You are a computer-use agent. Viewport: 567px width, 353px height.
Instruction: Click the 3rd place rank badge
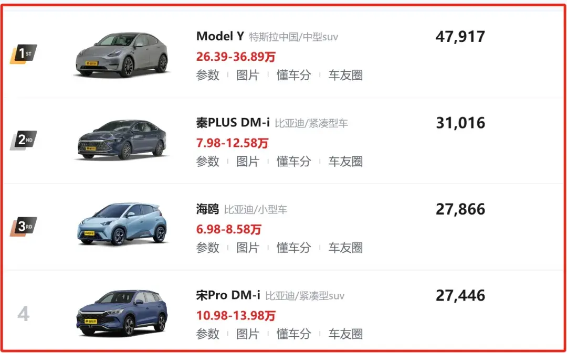(x=24, y=227)
